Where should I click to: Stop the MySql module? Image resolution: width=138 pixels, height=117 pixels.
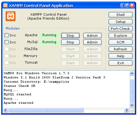coord(70,42)
